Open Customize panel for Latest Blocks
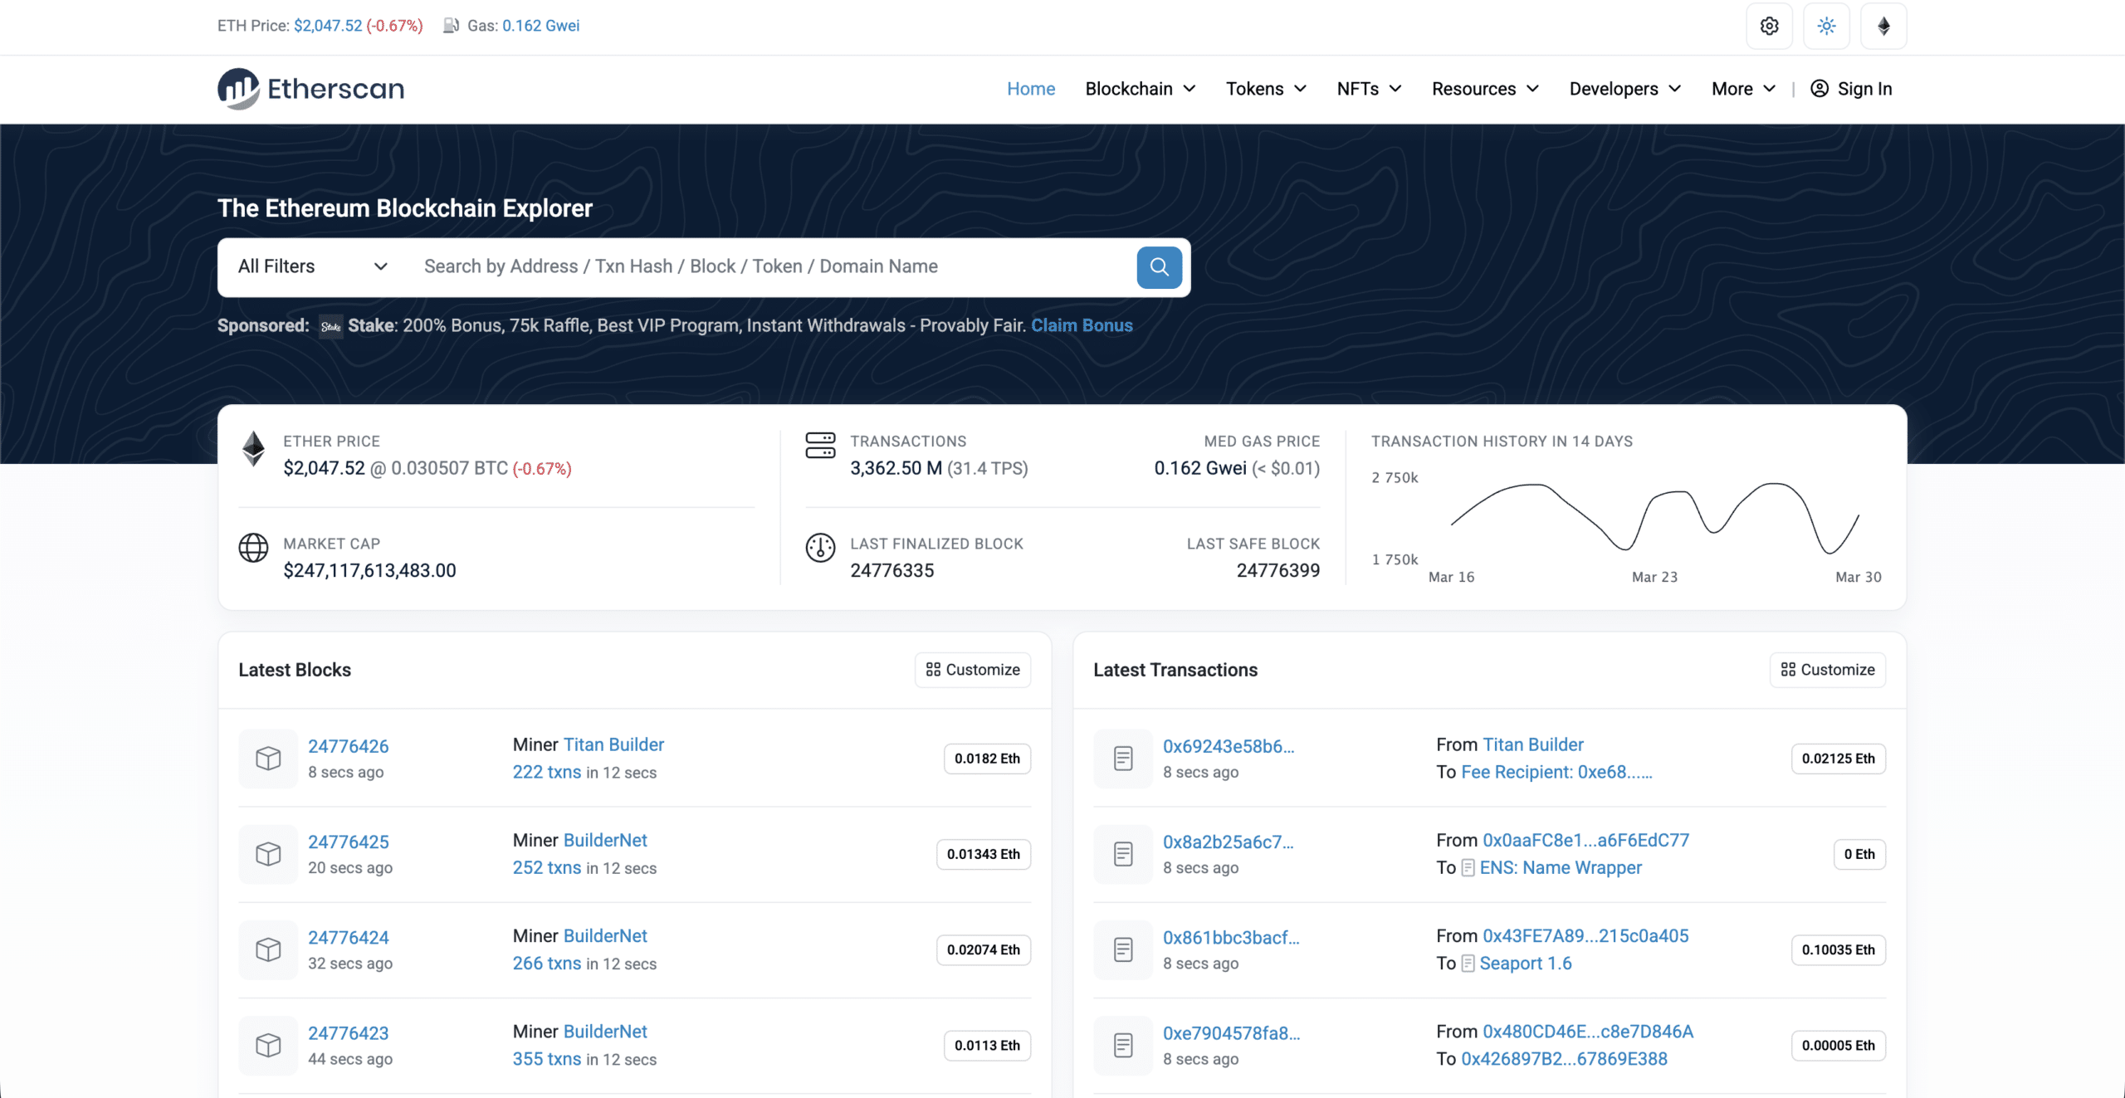This screenshot has height=1098, width=2125. pyautogui.click(x=972, y=670)
